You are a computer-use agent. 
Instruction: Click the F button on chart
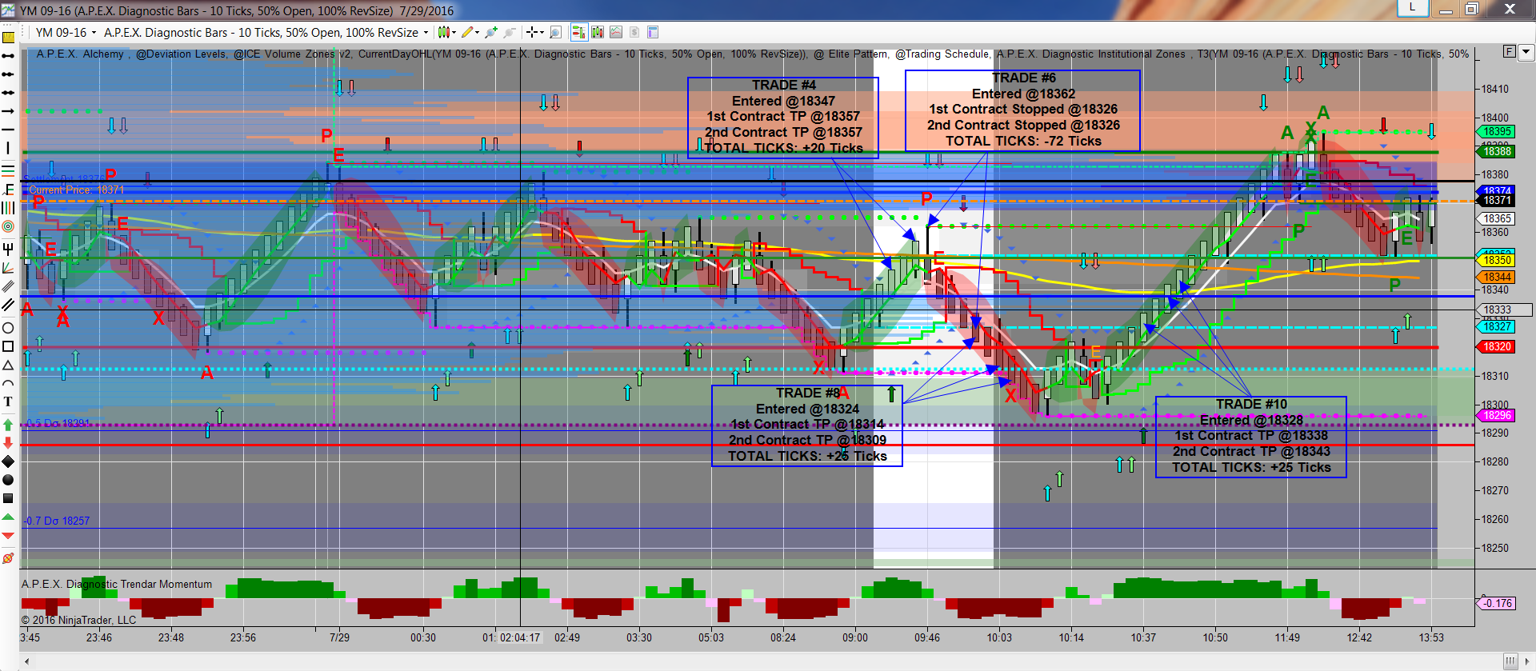coord(1510,52)
